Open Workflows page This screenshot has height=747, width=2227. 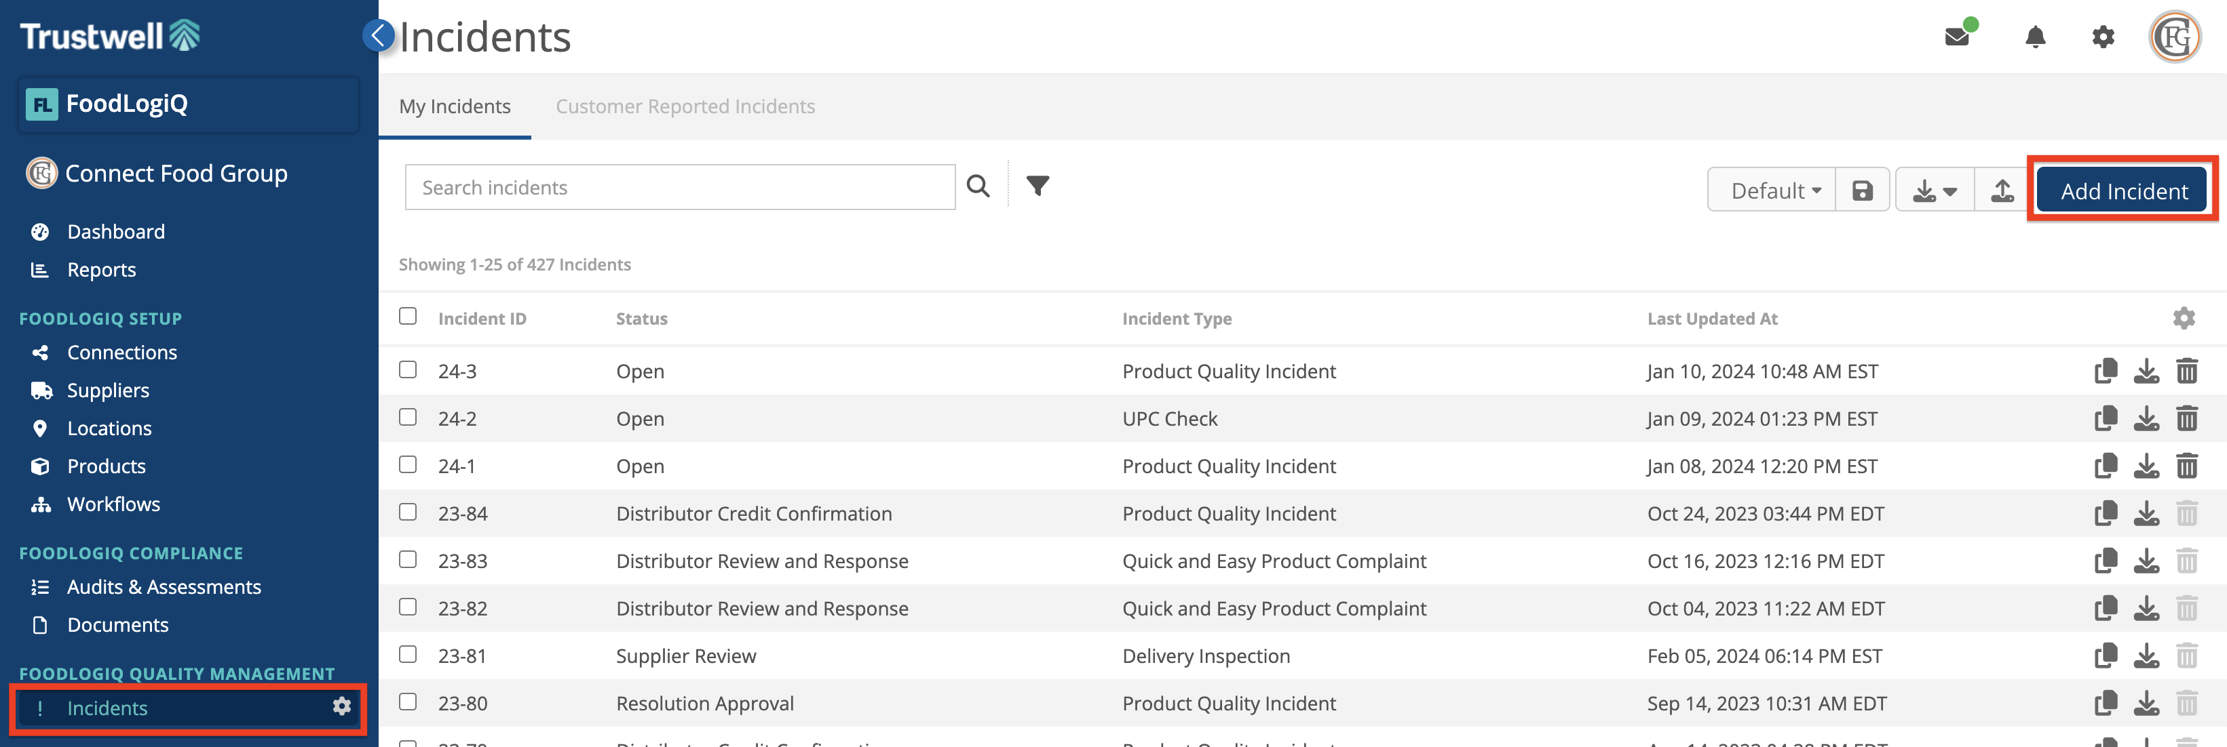coord(113,504)
